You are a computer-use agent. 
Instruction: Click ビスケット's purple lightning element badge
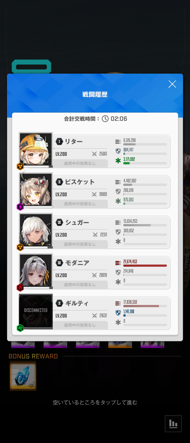[x=20, y=207]
